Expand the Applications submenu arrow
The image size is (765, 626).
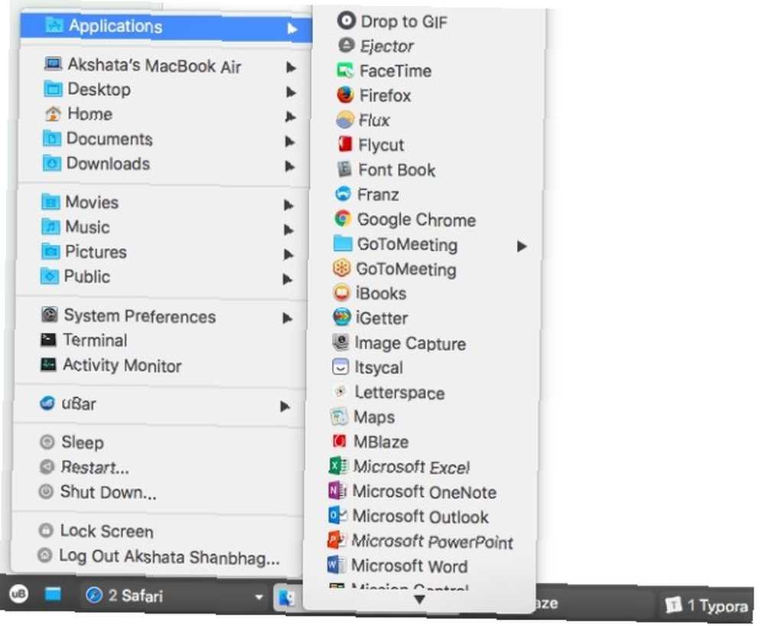point(291,29)
